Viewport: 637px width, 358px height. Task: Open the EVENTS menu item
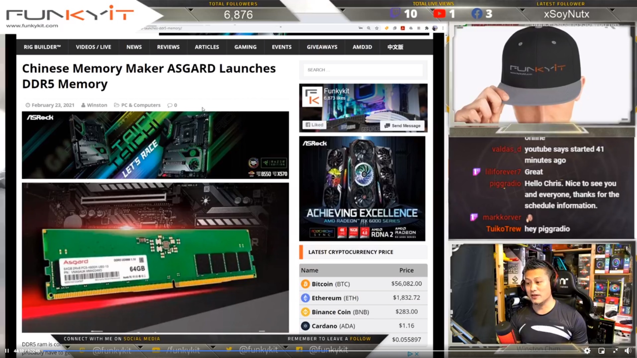click(282, 47)
